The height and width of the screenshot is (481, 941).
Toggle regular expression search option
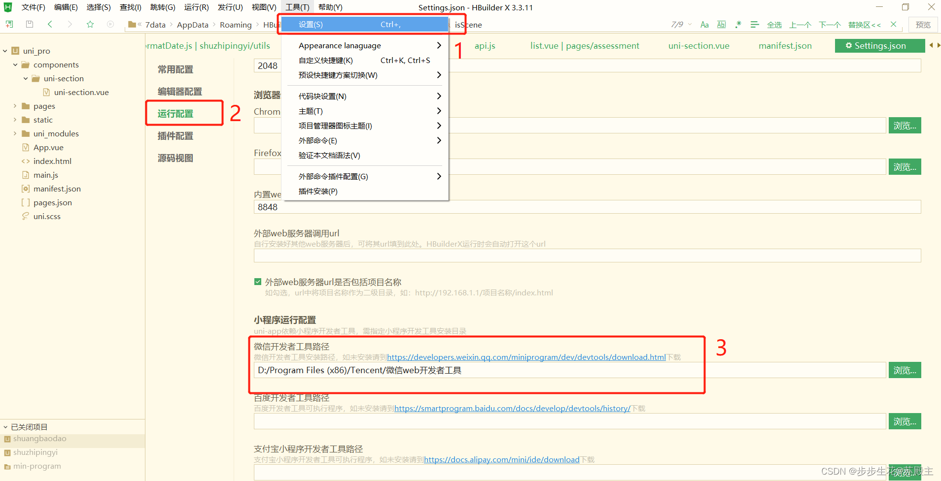pyautogui.click(x=738, y=25)
